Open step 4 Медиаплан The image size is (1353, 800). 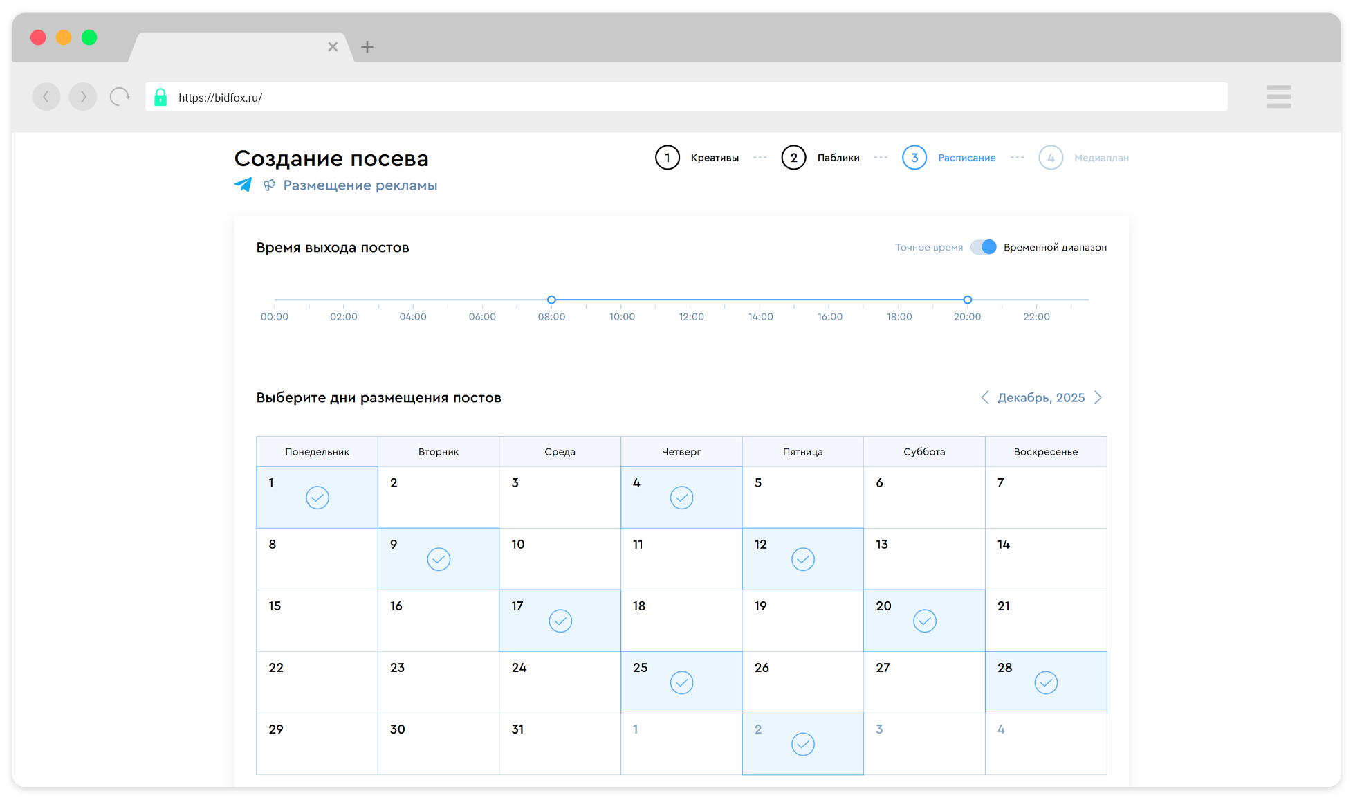[x=1051, y=158]
